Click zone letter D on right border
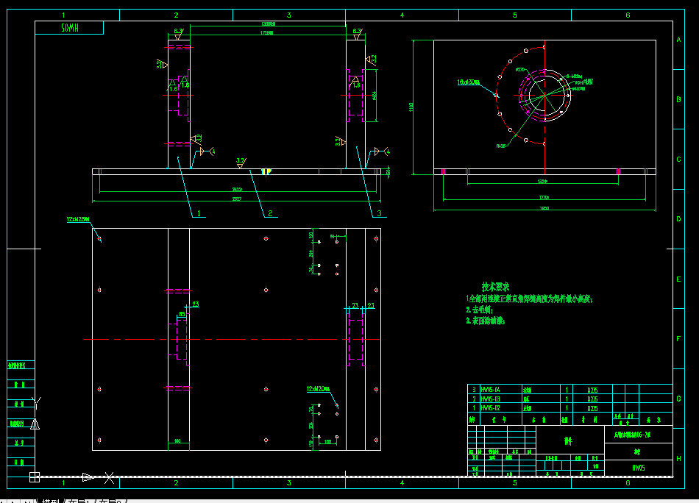This screenshot has height=503, width=699. pos(678,218)
